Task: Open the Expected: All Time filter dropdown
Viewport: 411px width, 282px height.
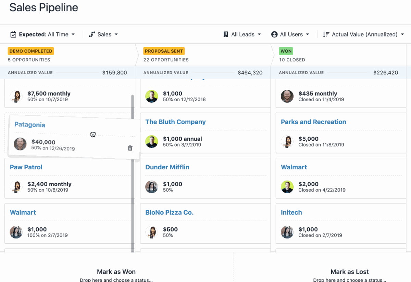Action: coord(42,34)
